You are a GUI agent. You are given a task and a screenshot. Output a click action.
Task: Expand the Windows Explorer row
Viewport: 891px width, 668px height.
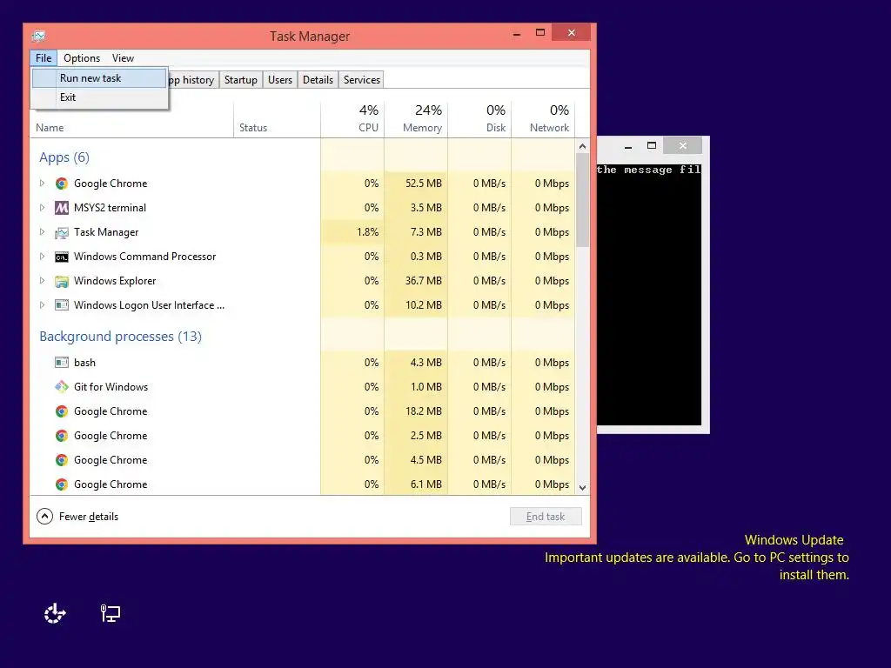42,281
